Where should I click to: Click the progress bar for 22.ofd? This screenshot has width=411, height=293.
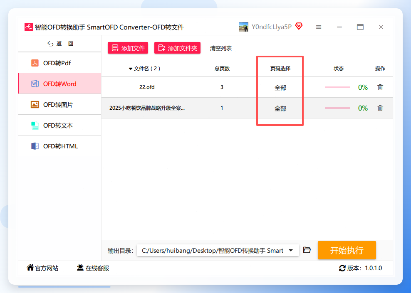337,87
